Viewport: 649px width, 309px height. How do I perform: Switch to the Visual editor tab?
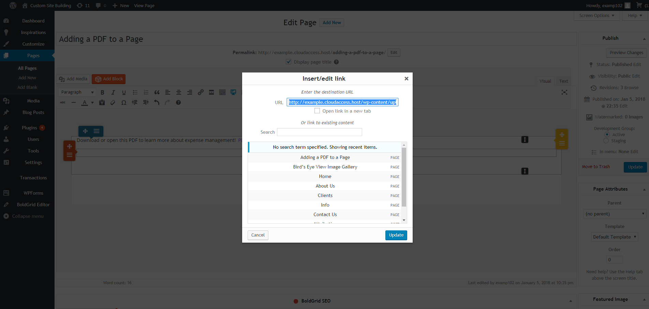(x=545, y=81)
